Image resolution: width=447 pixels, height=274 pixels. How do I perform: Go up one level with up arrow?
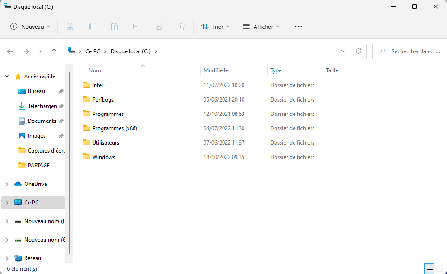pos(54,51)
